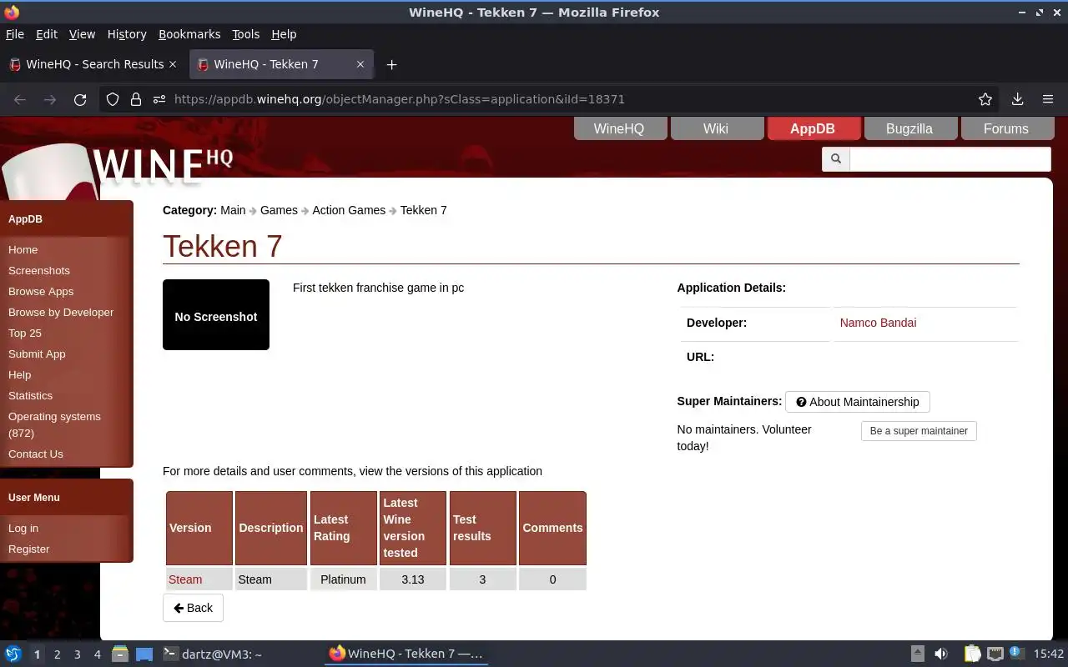The image size is (1068, 667).
Task: Open the History menu
Action: pos(127,34)
